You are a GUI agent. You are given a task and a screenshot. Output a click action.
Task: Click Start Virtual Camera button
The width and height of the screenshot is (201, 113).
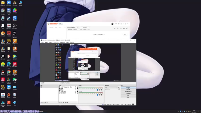point(128,91)
